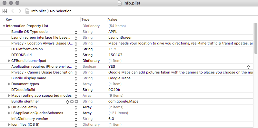This screenshot has height=128, width=258.
Task: Select Info.plist breadcrumb item
Action: click(38, 11)
